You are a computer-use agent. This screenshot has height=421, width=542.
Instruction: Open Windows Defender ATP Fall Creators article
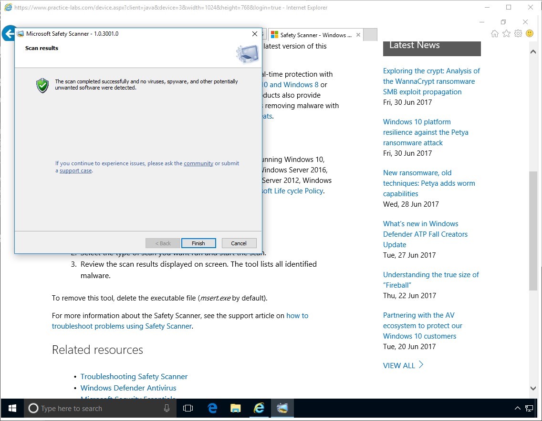[x=425, y=234]
